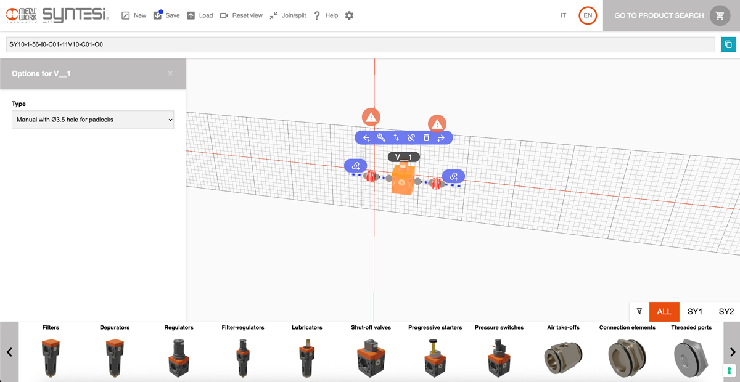Open the settings gear in top toolbar
This screenshot has width=740, height=382.
click(x=349, y=15)
